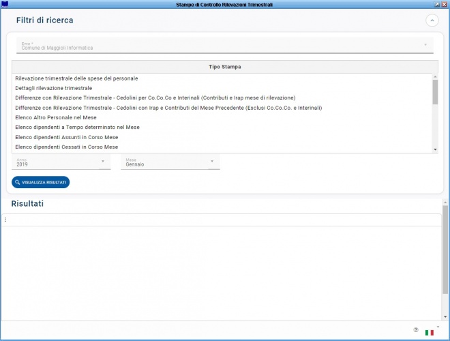This screenshot has width=450, height=341.
Task: Click the Visualizza Risultati button
Action: click(40, 182)
